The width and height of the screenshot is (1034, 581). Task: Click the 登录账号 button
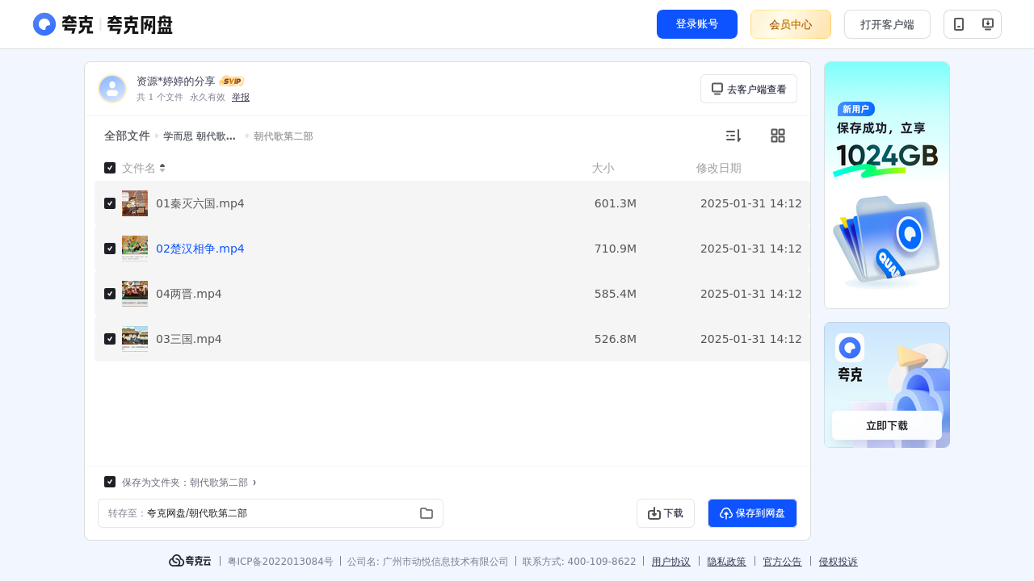tap(697, 24)
